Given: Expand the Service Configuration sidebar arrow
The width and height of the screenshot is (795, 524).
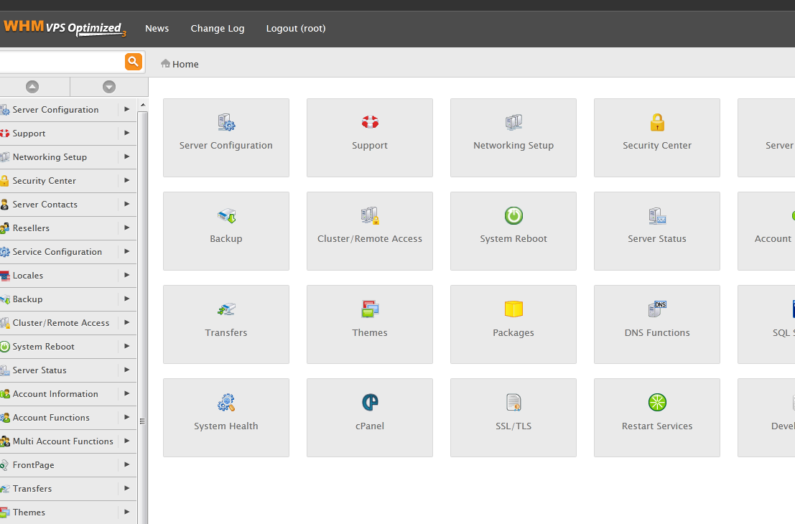Looking at the screenshot, I should (x=126, y=251).
